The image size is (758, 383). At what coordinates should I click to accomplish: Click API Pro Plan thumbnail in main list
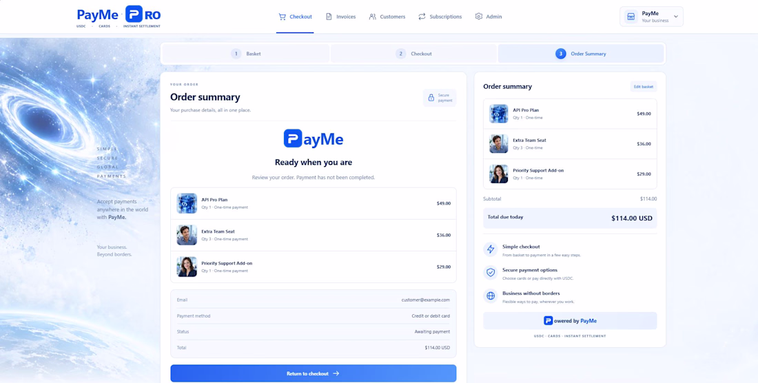pyautogui.click(x=187, y=203)
